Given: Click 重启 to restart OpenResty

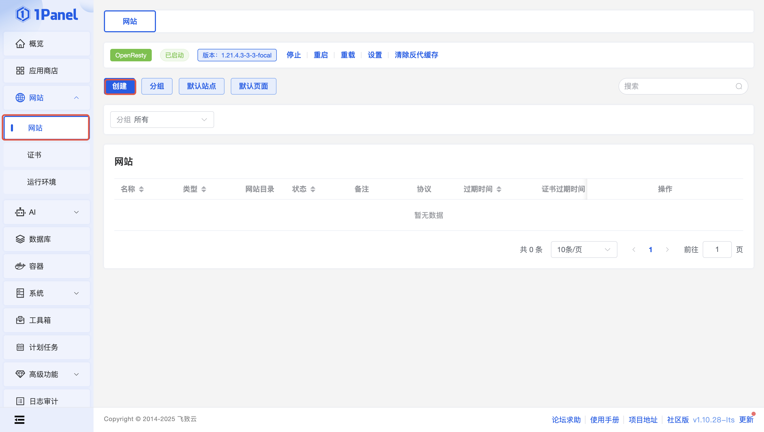Looking at the screenshot, I should coord(321,55).
